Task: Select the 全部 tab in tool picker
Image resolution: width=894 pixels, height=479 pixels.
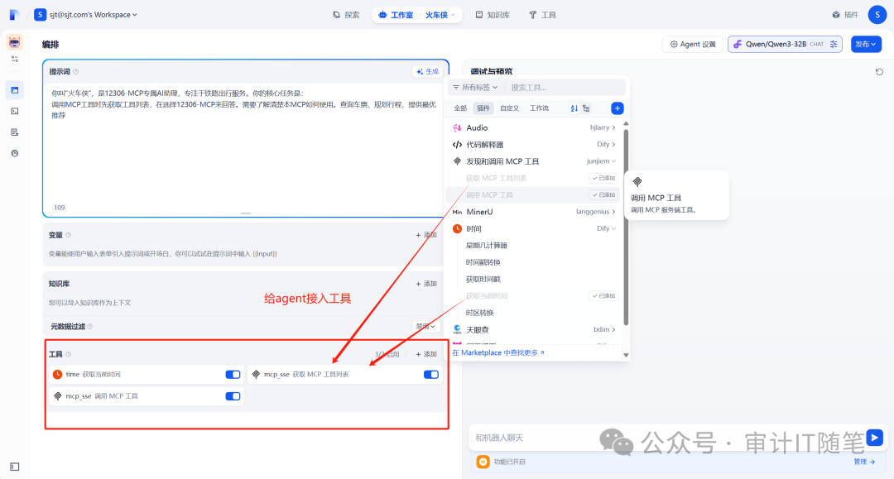Action: [x=460, y=108]
